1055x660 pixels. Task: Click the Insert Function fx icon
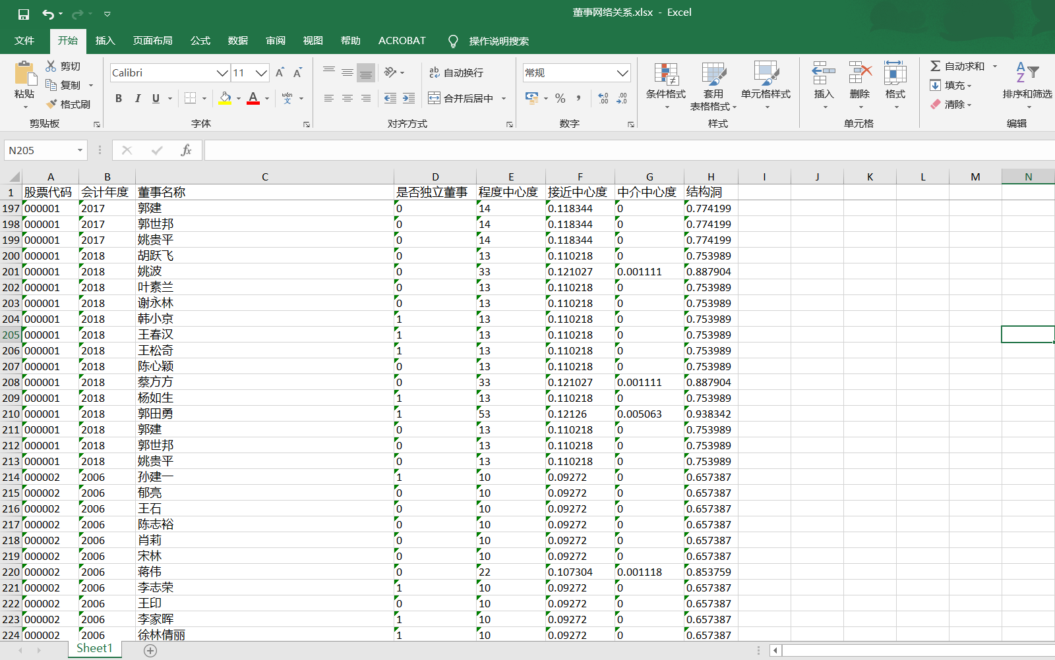(186, 150)
